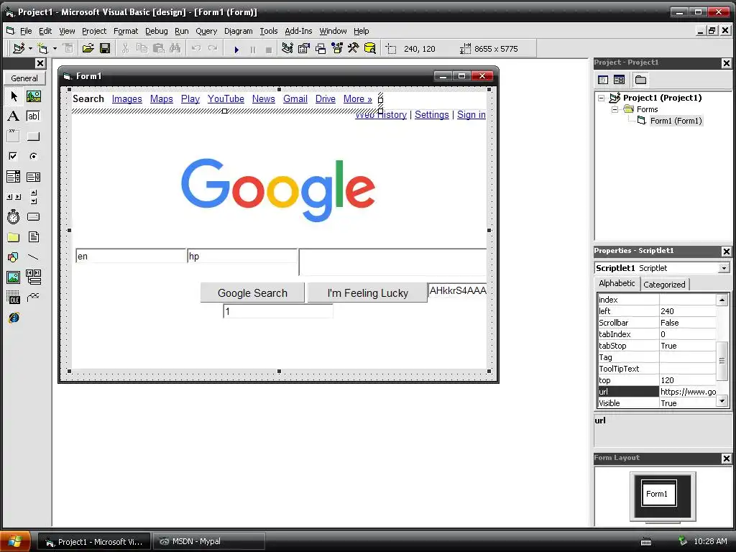Screen dimensions: 736x552
Task: Click the Settings link on the form
Action: point(432,114)
